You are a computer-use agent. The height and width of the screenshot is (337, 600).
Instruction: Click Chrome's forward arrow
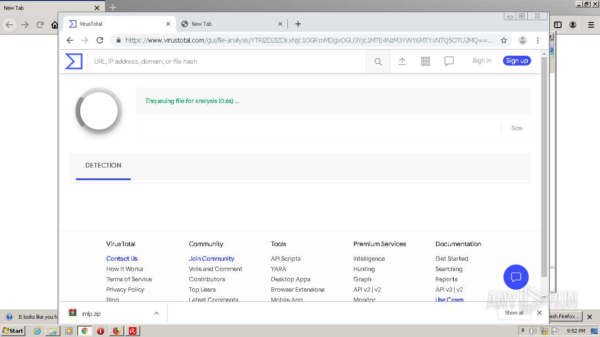click(x=85, y=40)
